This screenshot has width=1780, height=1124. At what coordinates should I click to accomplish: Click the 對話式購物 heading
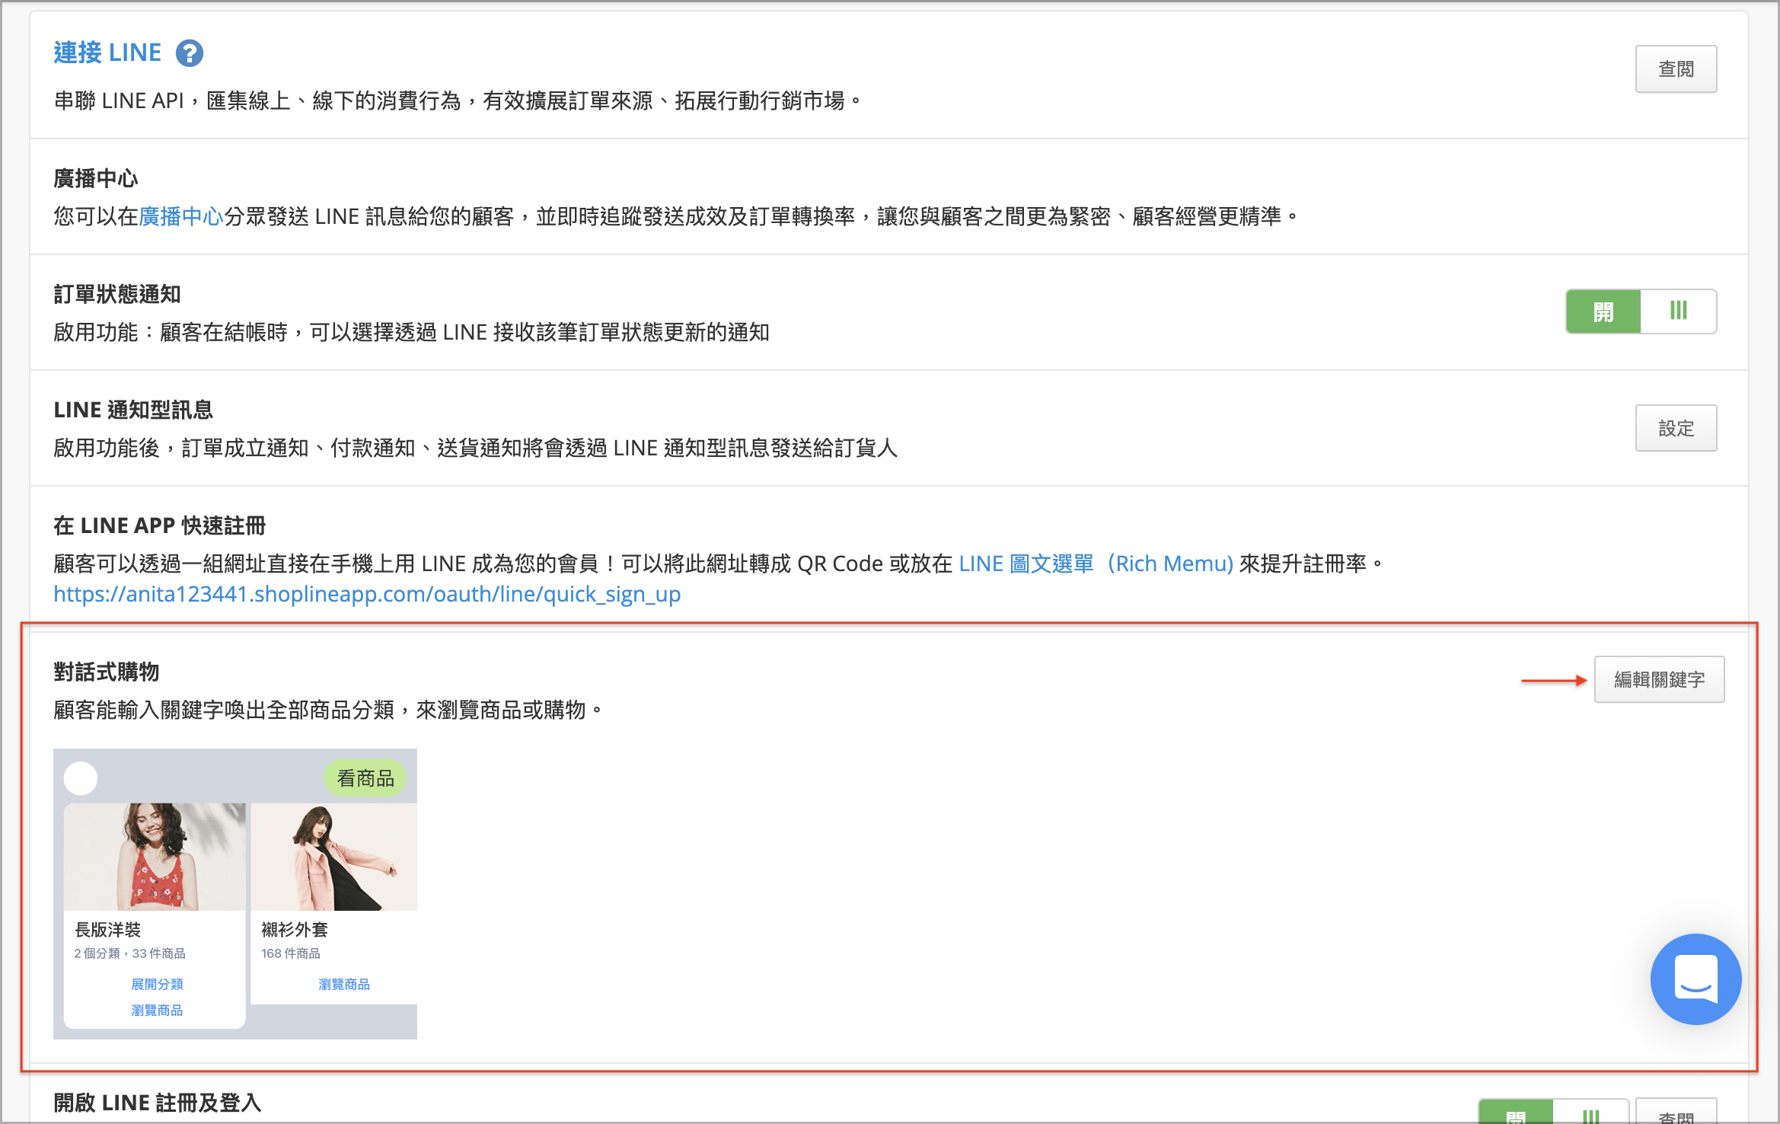coord(107,672)
